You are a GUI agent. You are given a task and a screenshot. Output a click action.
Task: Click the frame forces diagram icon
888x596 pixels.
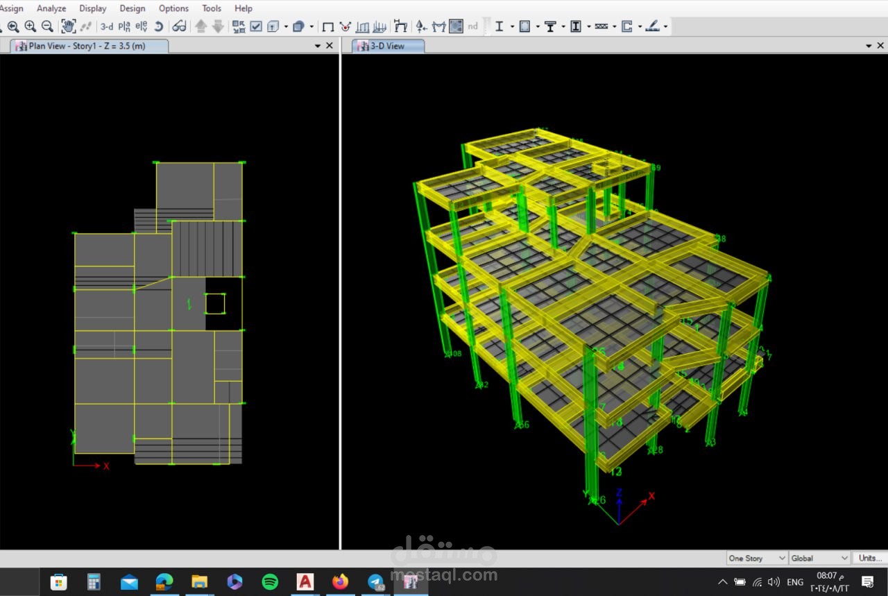[379, 26]
